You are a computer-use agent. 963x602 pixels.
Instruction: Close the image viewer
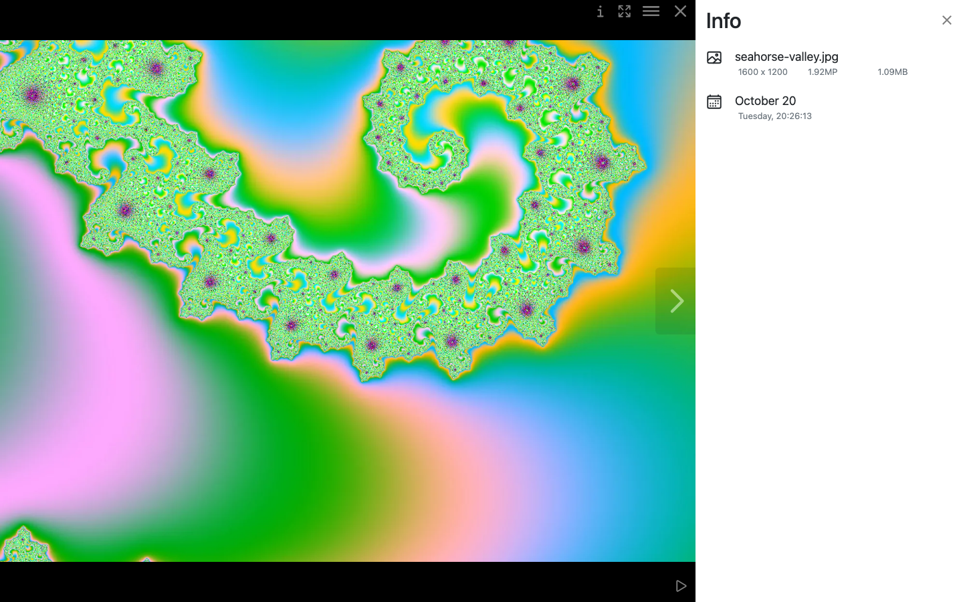tap(680, 11)
